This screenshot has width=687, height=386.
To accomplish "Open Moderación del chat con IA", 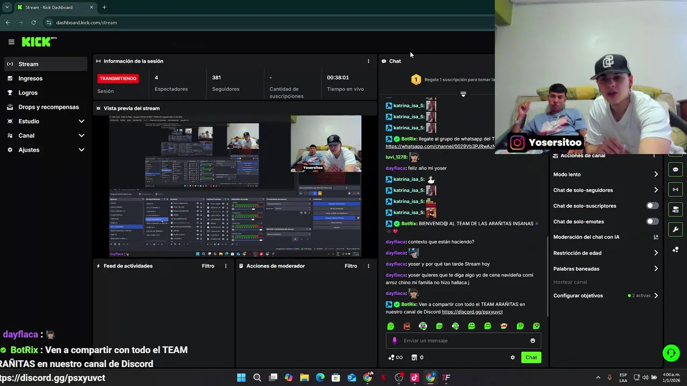I will [605, 237].
